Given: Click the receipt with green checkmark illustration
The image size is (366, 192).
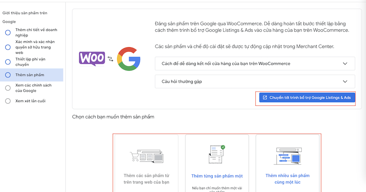Looking at the screenshot, I should tap(217, 154).
